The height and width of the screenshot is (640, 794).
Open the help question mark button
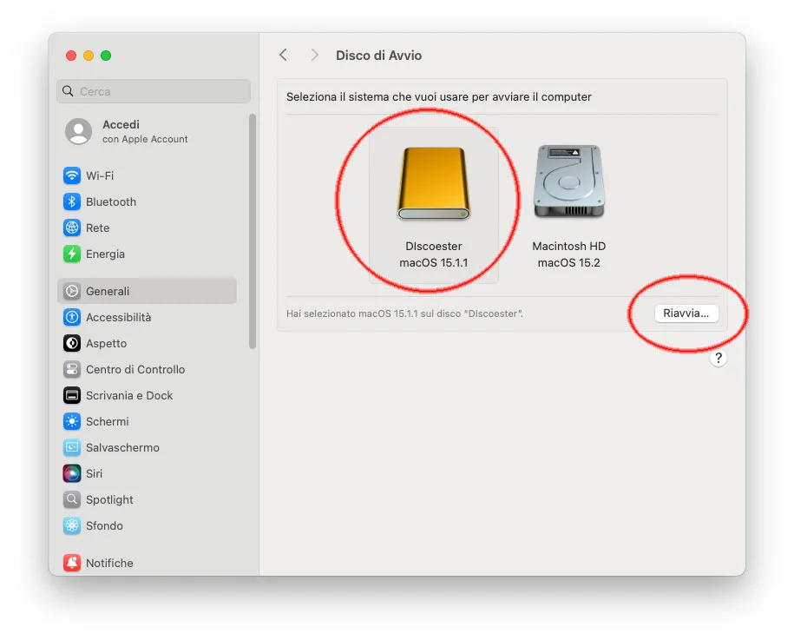[x=719, y=357]
